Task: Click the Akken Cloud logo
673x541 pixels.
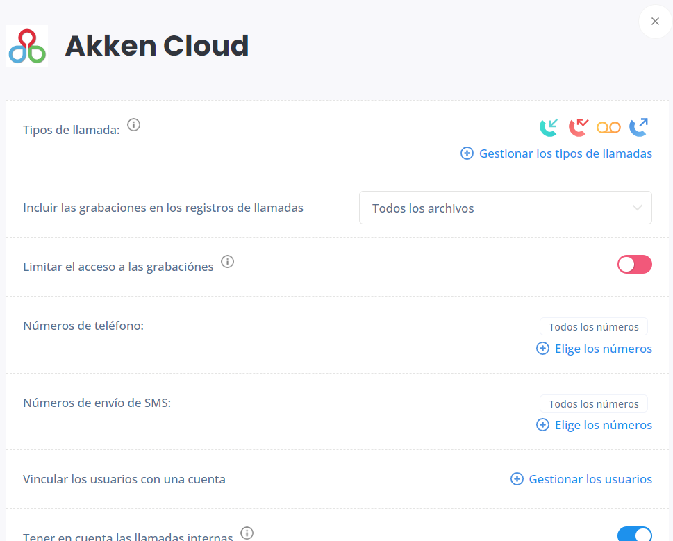Action: (27, 46)
